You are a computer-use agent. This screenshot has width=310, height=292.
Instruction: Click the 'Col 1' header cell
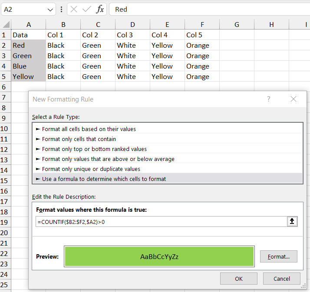click(x=63, y=35)
